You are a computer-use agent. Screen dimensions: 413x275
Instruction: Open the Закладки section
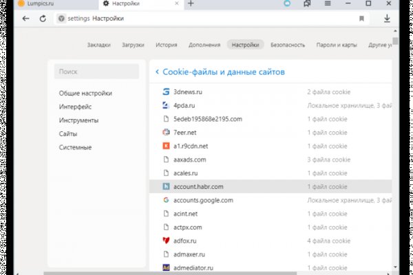[x=98, y=45]
